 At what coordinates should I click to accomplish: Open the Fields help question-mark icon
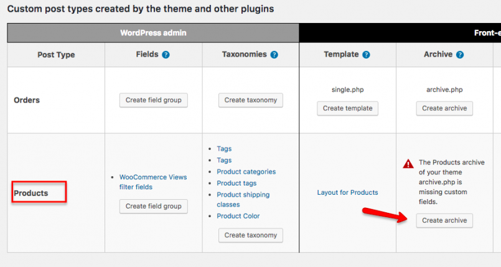[166, 55]
